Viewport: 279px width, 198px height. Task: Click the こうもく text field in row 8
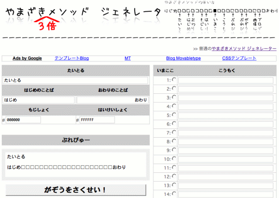(x=225, y=142)
